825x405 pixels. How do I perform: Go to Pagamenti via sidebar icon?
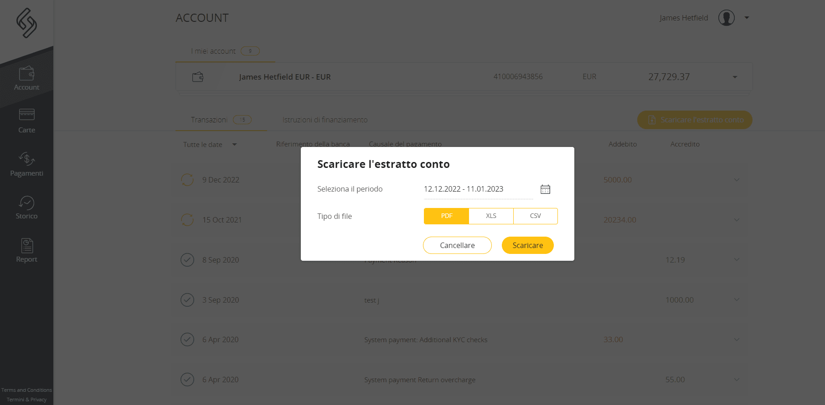click(x=26, y=158)
